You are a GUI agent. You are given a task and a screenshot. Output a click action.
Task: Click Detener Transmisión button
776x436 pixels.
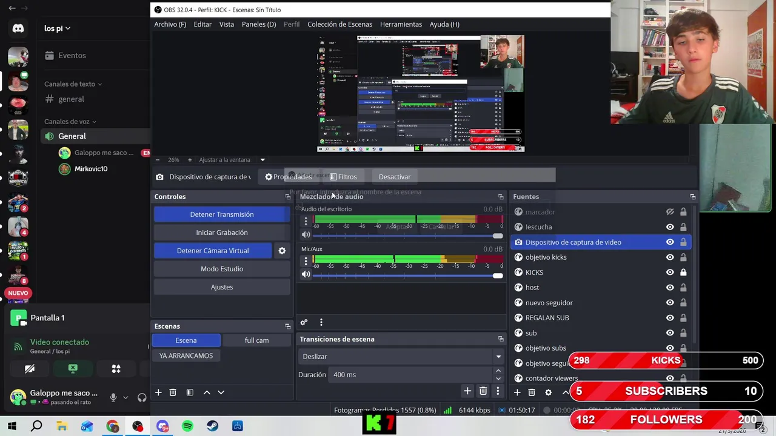[222, 214]
